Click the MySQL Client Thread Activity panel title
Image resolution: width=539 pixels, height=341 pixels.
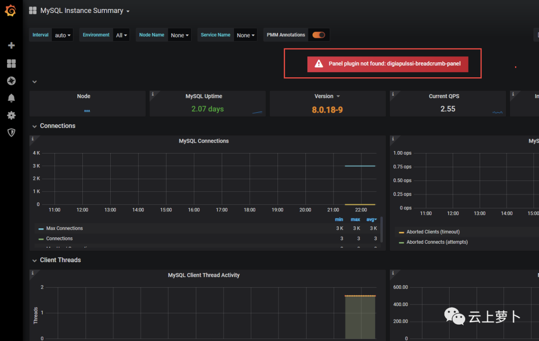click(204, 275)
